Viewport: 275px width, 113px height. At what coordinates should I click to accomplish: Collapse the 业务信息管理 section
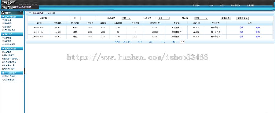[x=12, y=17]
